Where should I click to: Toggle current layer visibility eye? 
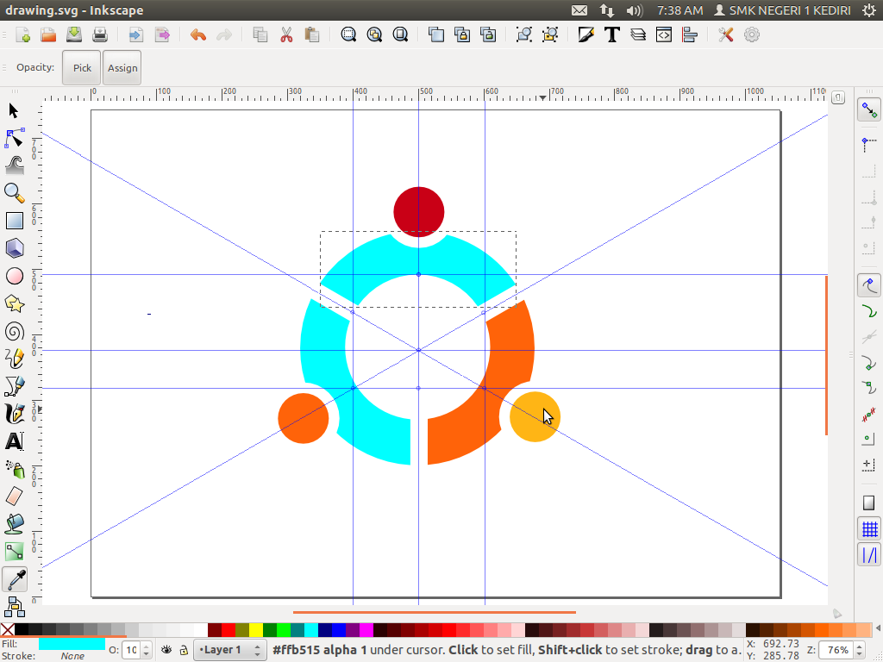click(x=166, y=650)
